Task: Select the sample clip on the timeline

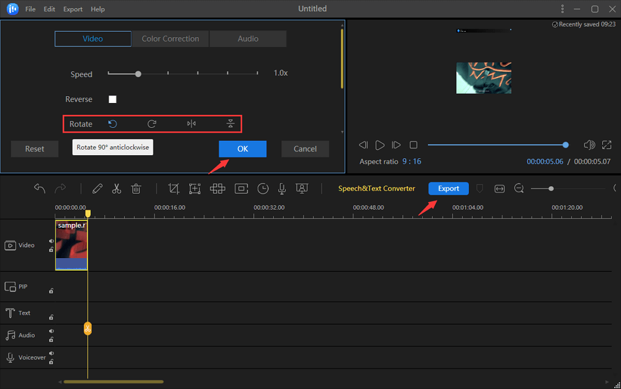Action: pyautogui.click(x=71, y=245)
